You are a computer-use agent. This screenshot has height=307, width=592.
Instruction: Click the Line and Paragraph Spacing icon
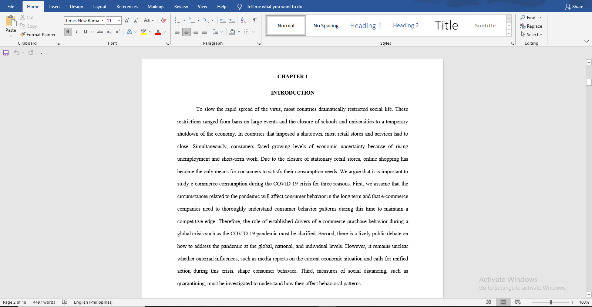point(216,32)
